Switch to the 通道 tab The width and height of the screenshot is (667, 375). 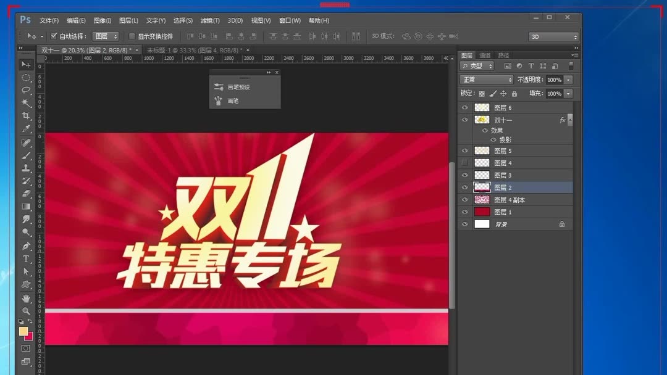pyautogui.click(x=485, y=54)
